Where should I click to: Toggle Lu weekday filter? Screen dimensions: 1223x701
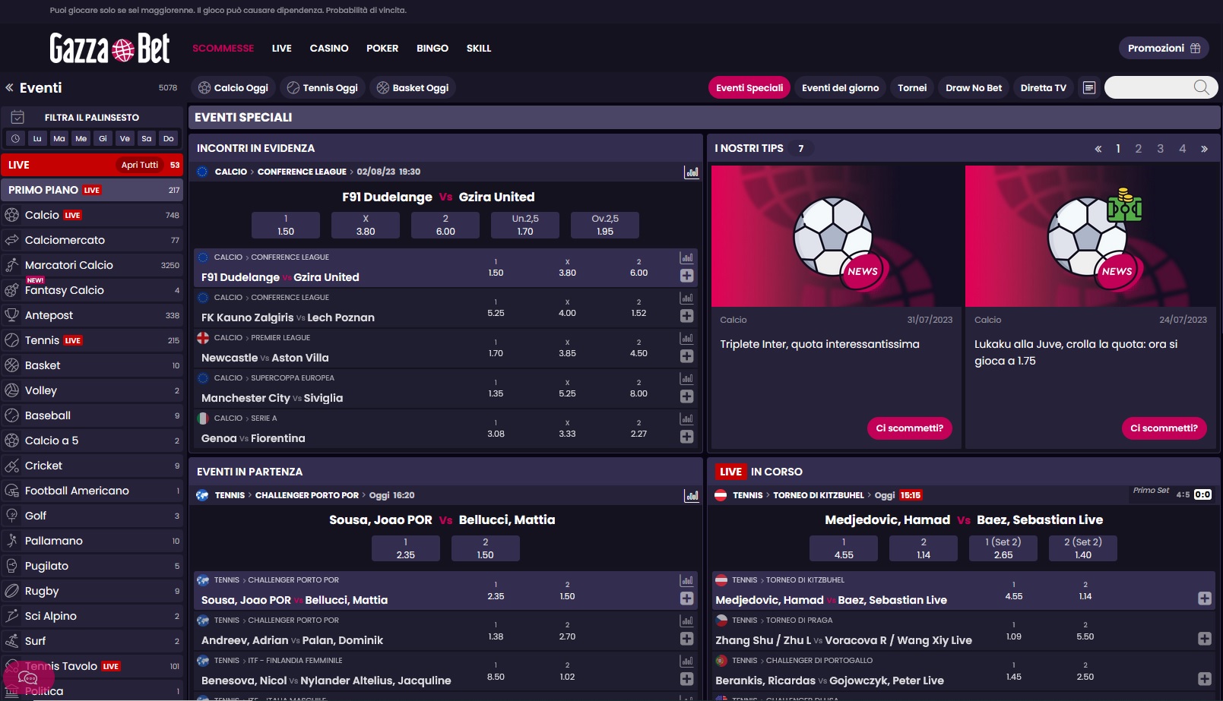(x=37, y=138)
